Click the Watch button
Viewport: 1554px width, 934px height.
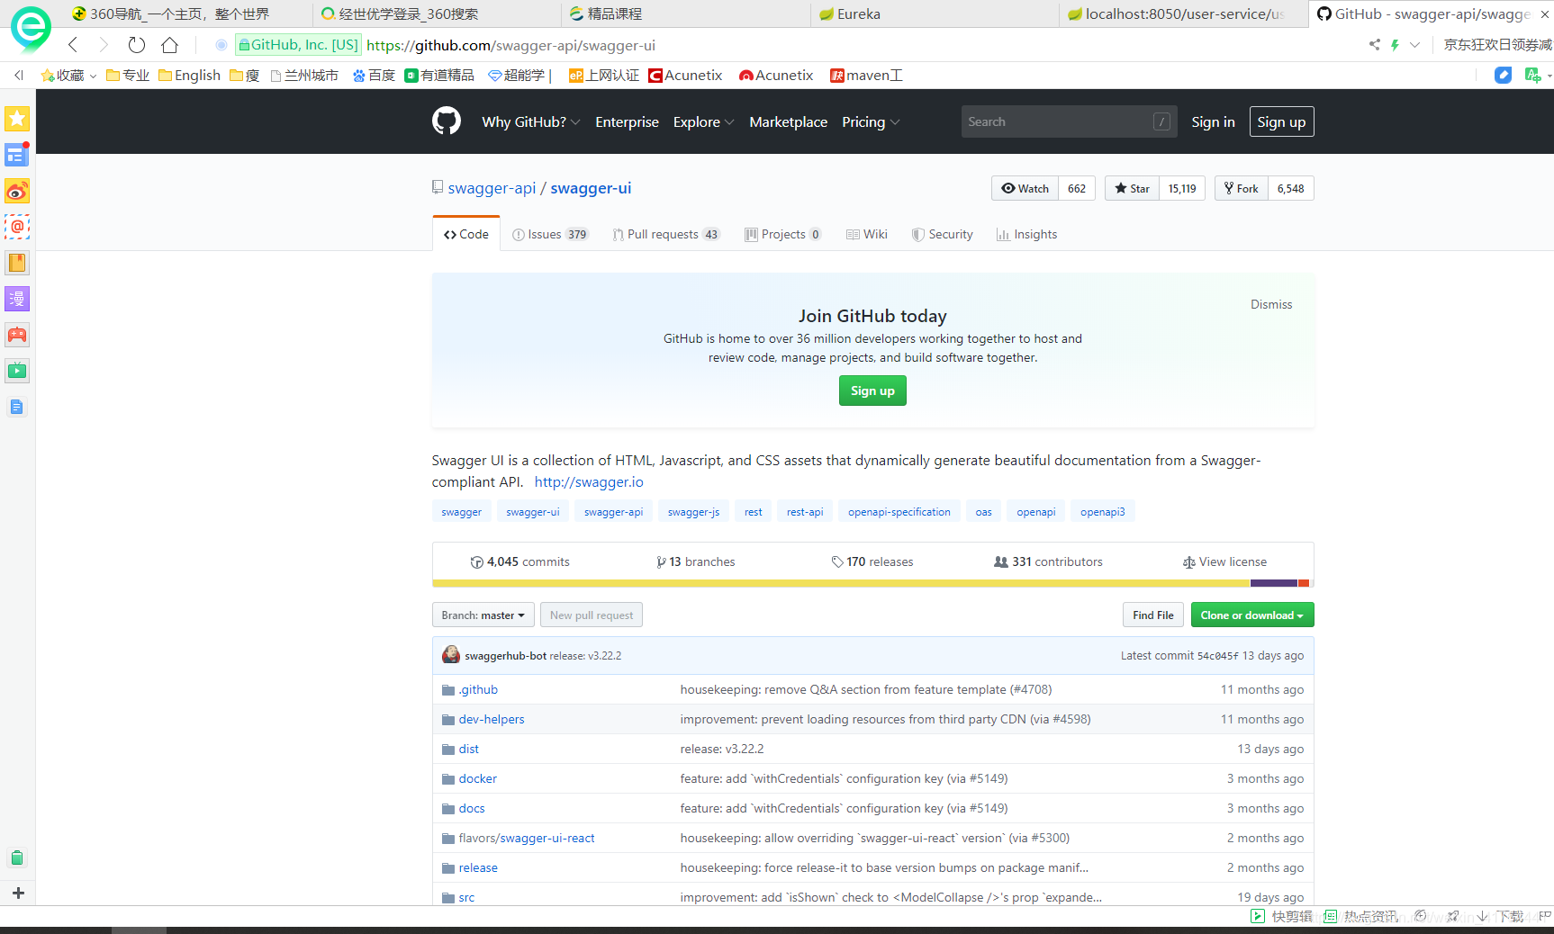coord(1025,188)
